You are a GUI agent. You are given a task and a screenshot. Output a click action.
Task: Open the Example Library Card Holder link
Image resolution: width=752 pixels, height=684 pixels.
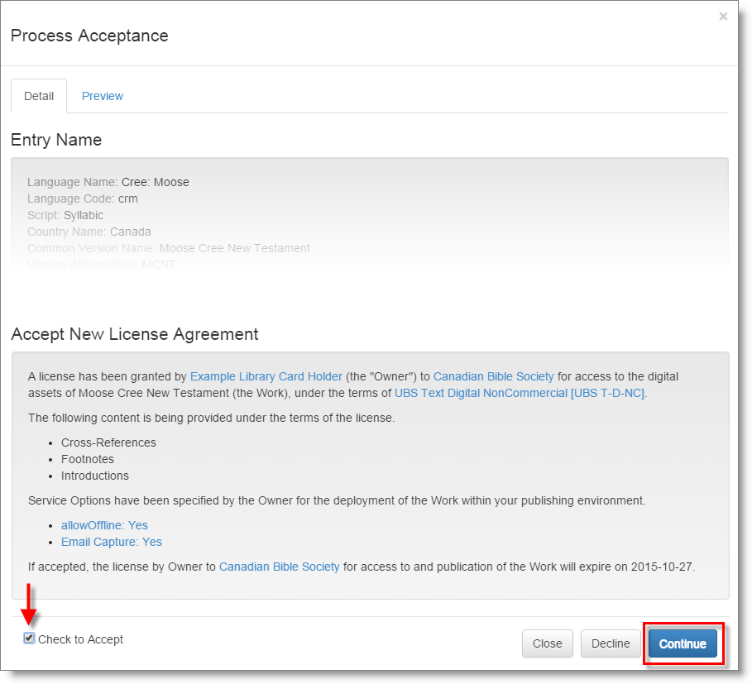tap(266, 375)
